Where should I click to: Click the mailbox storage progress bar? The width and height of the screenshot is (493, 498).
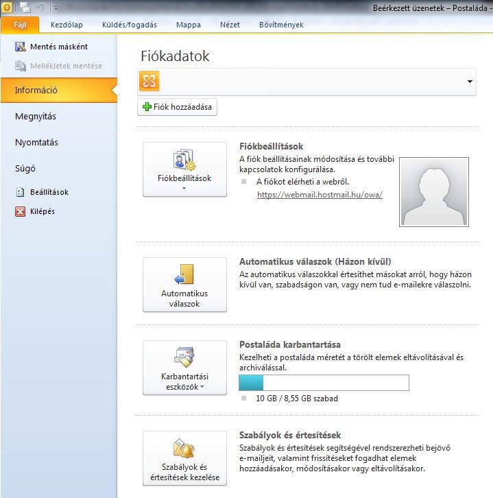coord(324,383)
